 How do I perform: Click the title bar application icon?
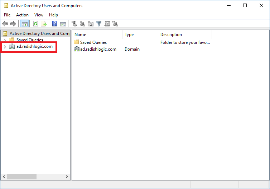pos(6,6)
